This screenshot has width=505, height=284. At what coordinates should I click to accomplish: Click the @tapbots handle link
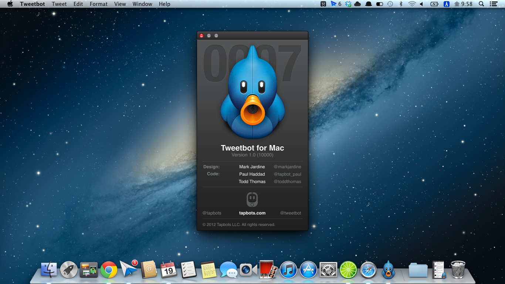click(x=212, y=213)
